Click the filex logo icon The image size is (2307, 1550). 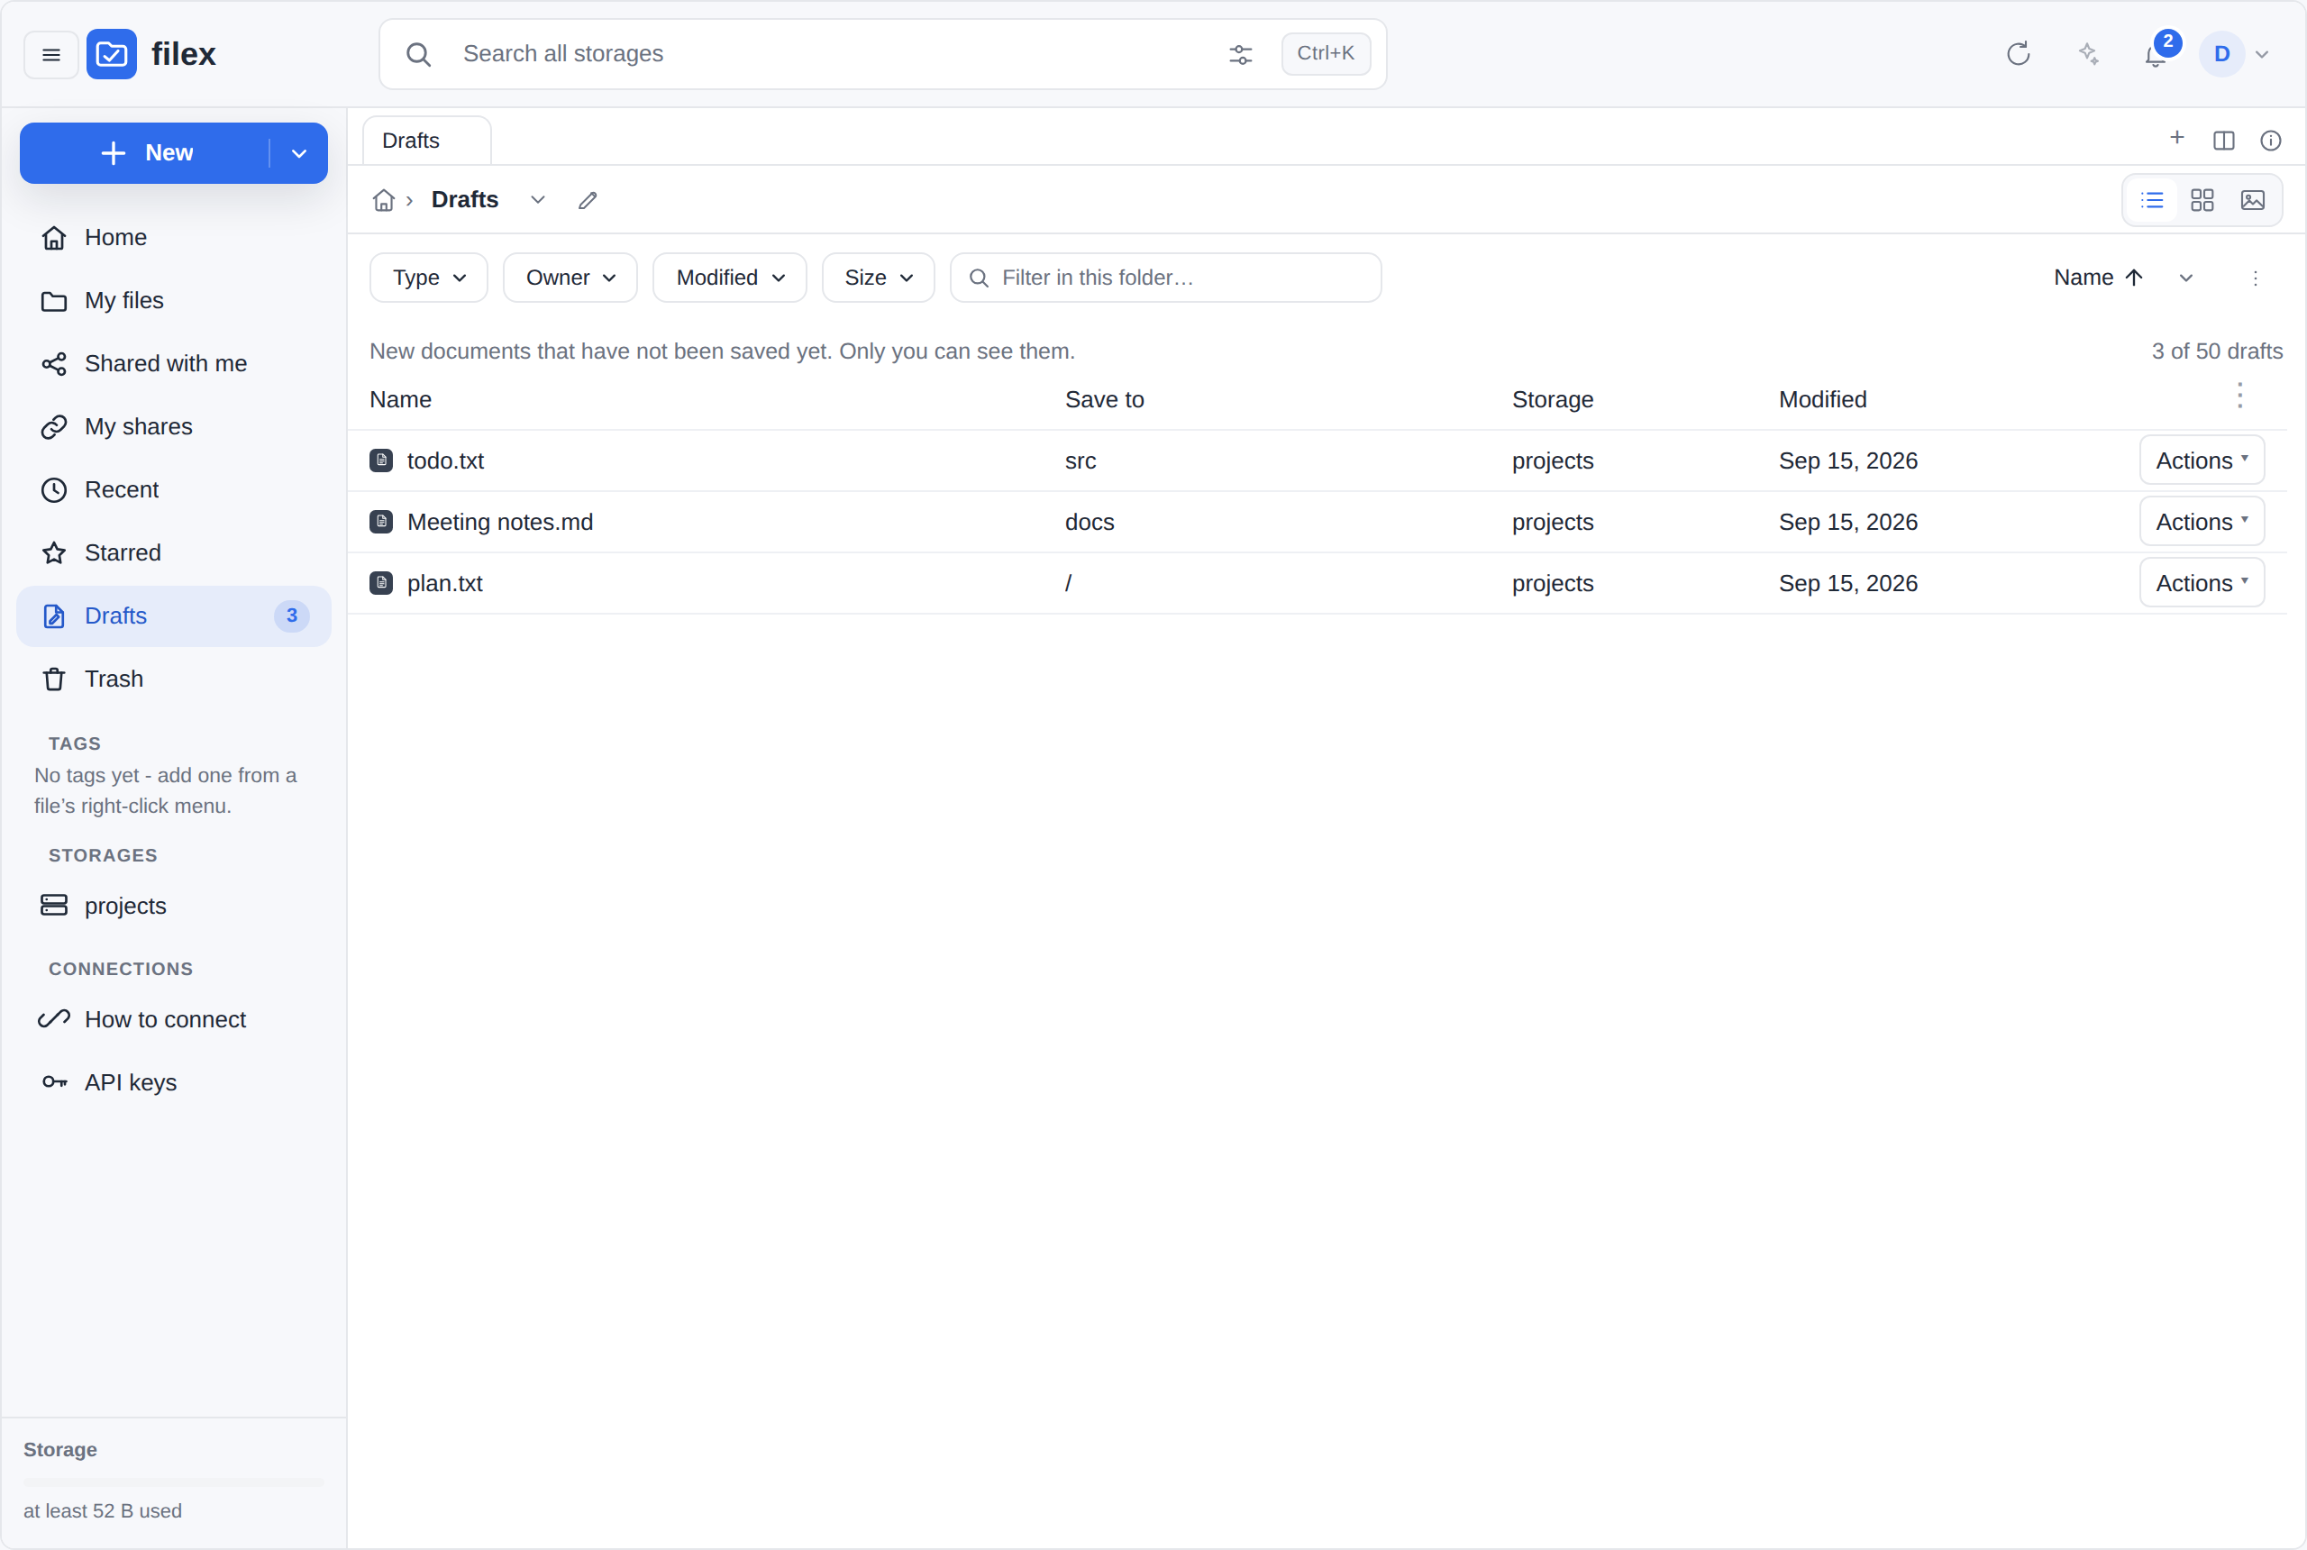coord(112,54)
